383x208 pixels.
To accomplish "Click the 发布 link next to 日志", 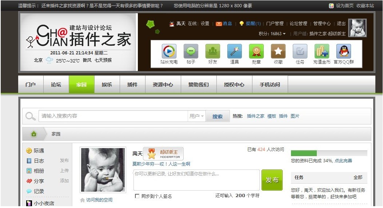I will (x=64, y=160).
